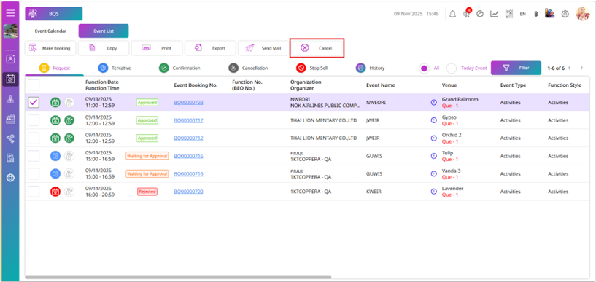This screenshot has height=282, width=596.
Task: Click the sidebar settings gear icon
Action: 11,178
